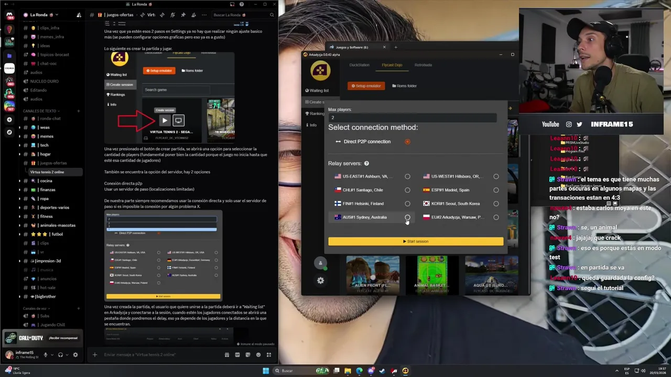Open relay servers help icon
Image resolution: width=671 pixels, height=377 pixels.
366,163
